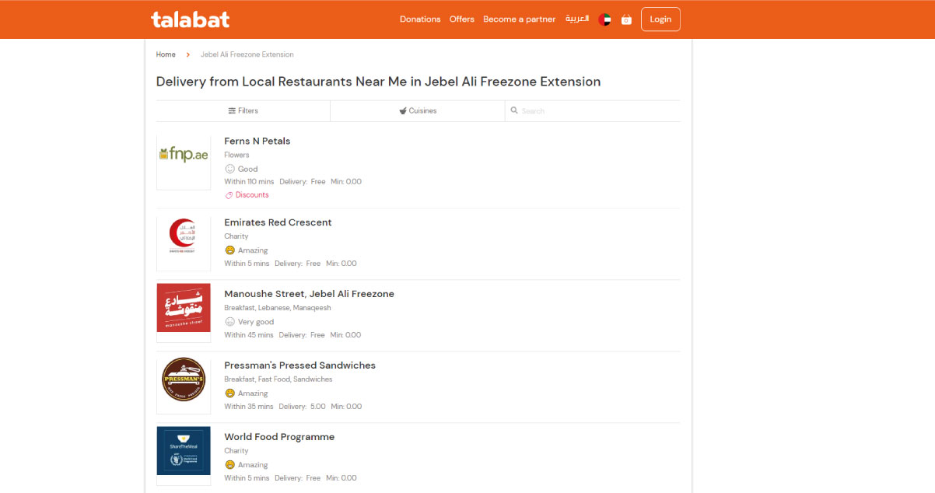Go to the Offers page
The width and height of the screenshot is (935, 493).
pyautogui.click(x=461, y=19)
